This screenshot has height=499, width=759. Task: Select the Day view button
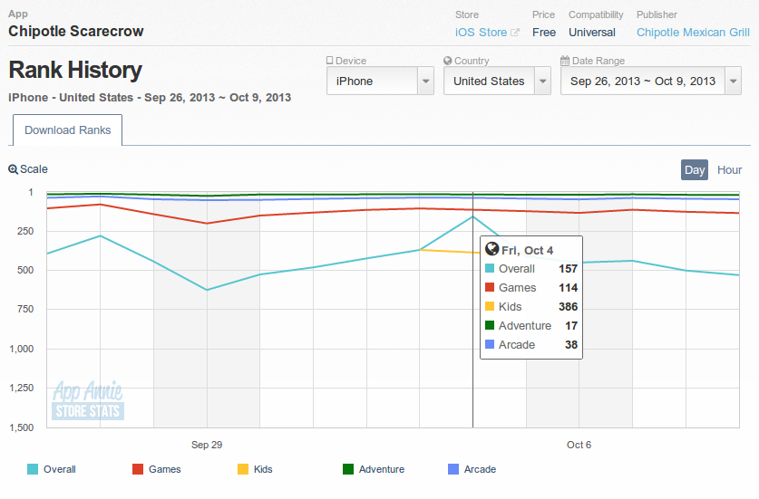pyautogui.click(x=695, y=169)
